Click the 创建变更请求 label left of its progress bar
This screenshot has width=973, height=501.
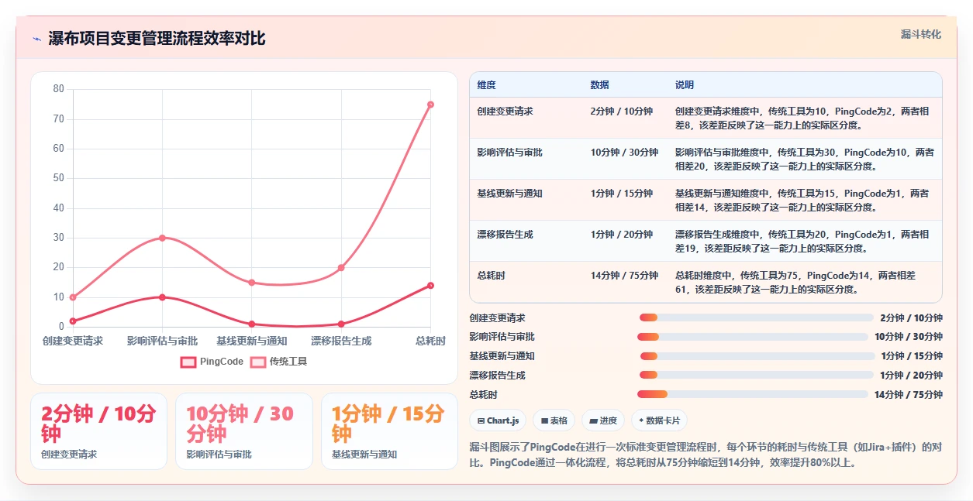498,318
